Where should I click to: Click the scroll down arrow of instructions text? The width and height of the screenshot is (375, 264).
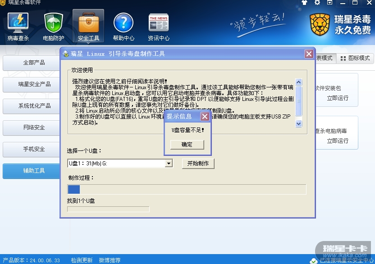(x=298, y=123)
